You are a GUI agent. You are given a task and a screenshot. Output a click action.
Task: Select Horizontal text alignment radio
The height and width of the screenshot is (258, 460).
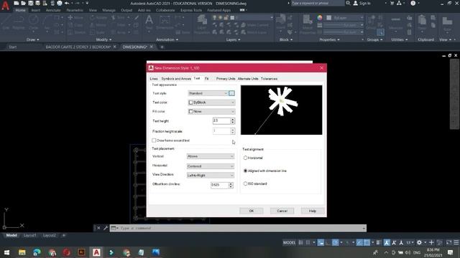[x=245, y=158]
